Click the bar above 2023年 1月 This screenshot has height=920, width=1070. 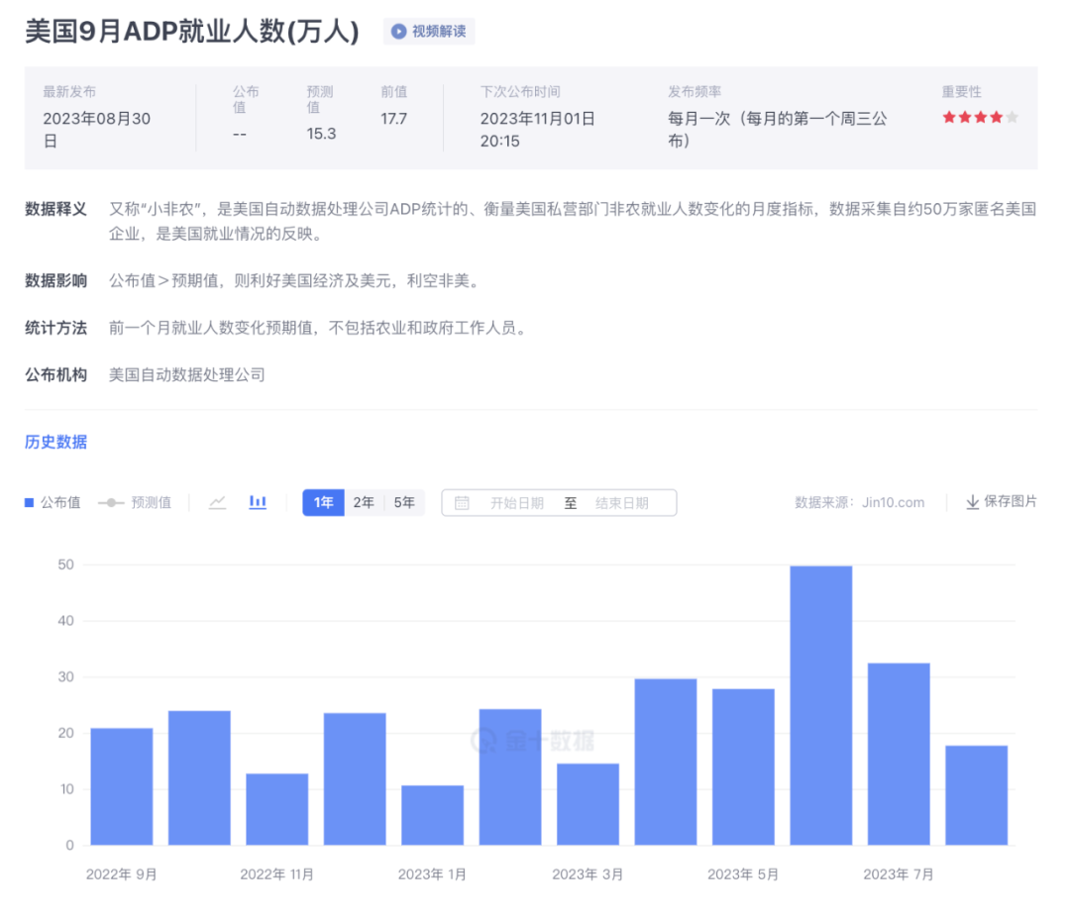[x=433, y=815]
